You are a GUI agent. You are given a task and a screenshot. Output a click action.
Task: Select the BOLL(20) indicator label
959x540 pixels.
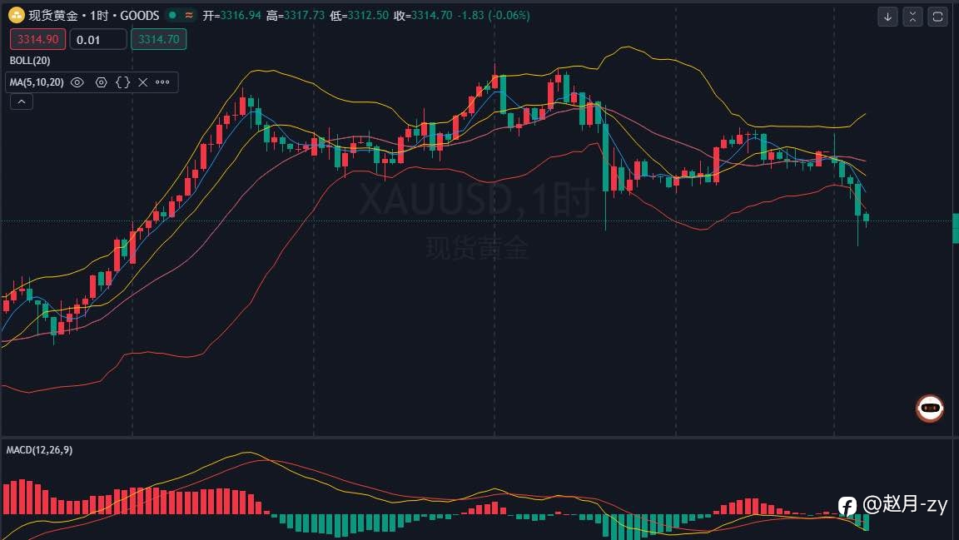point(30,61)
